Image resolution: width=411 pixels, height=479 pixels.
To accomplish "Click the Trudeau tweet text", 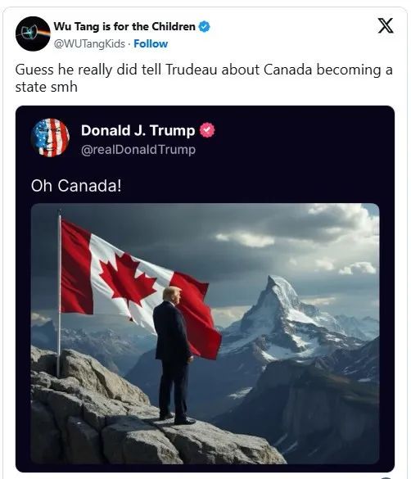I will click(204, 79).
